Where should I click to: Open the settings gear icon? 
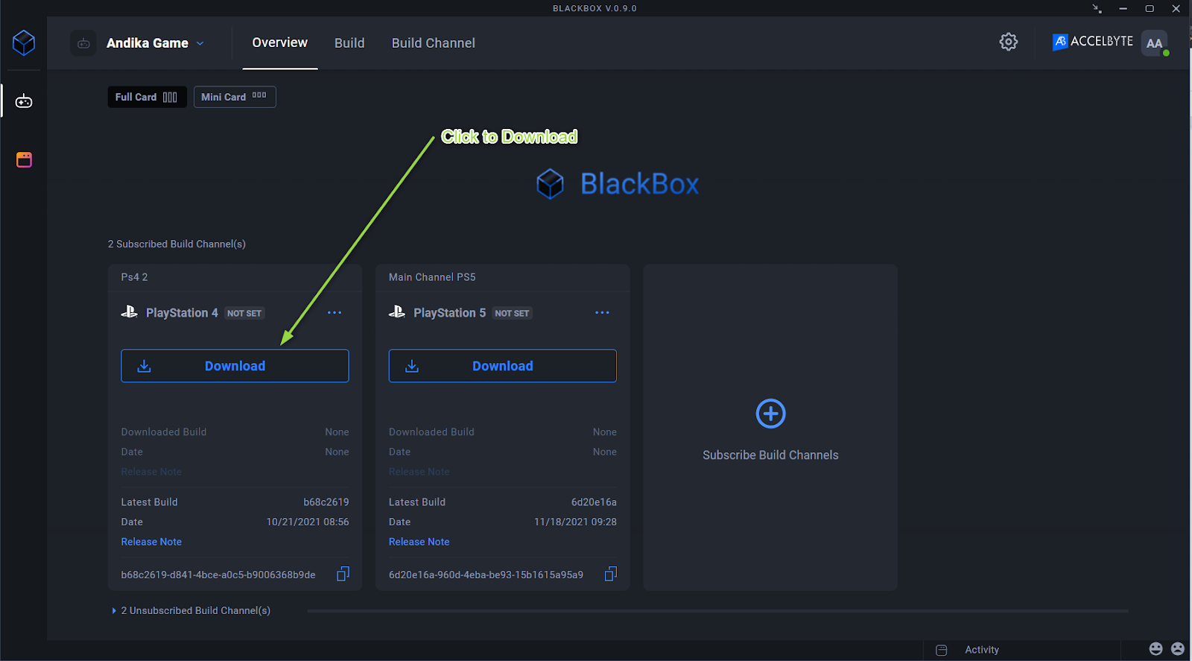(x=1008, y=42)
